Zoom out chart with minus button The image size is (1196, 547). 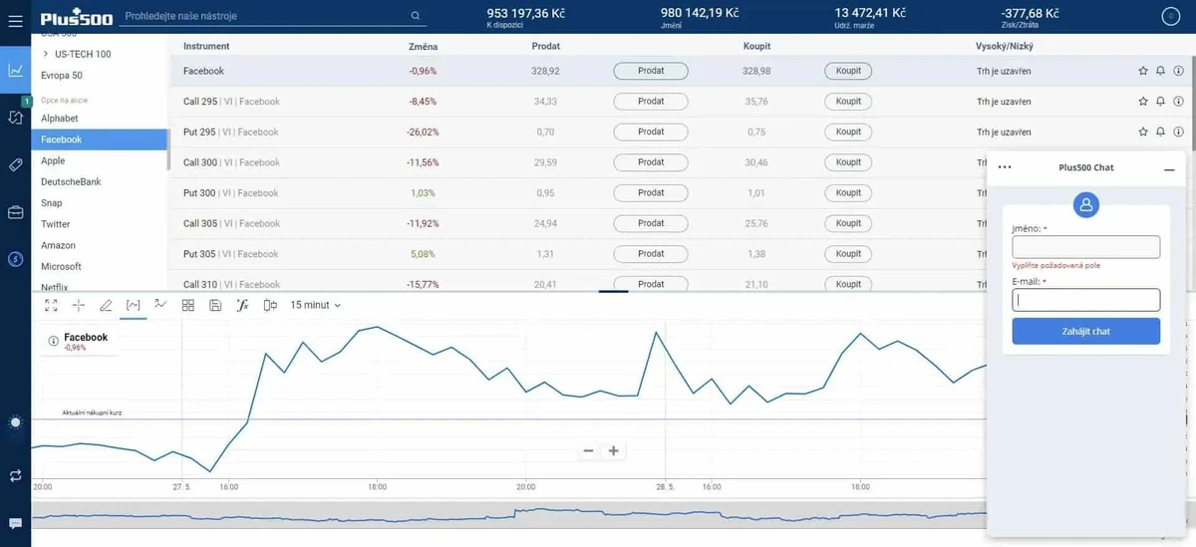click(x=588, y=450)
